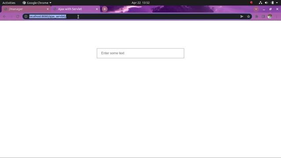Viewport: 281px width, 158px height.
Task: Toggle the side panel icon
Action: click(263, 17)
